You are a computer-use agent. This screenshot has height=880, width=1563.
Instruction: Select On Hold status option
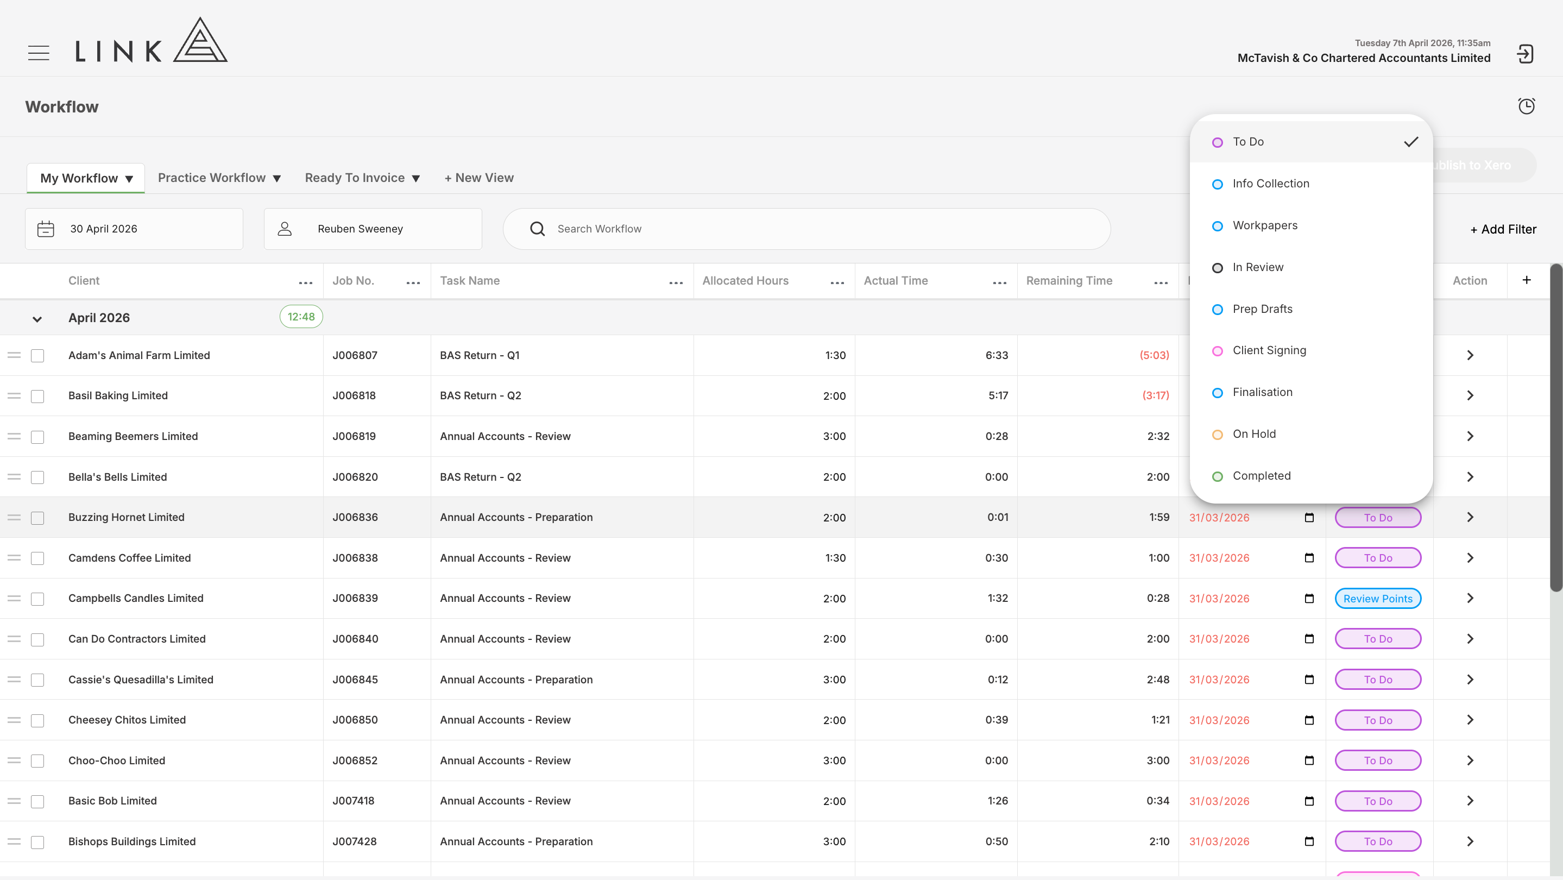1311,434
